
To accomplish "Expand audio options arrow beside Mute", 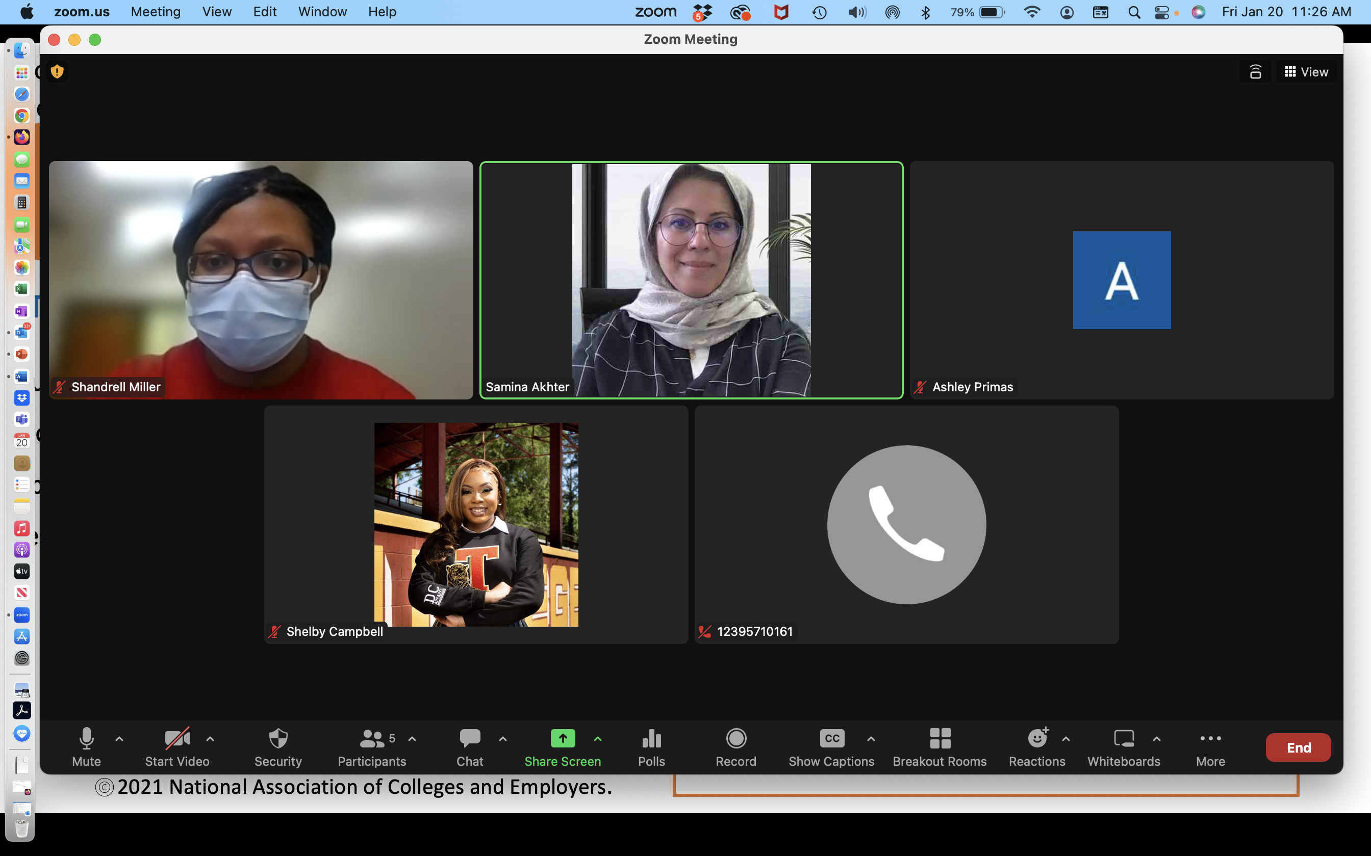I will tap(119, 739).
